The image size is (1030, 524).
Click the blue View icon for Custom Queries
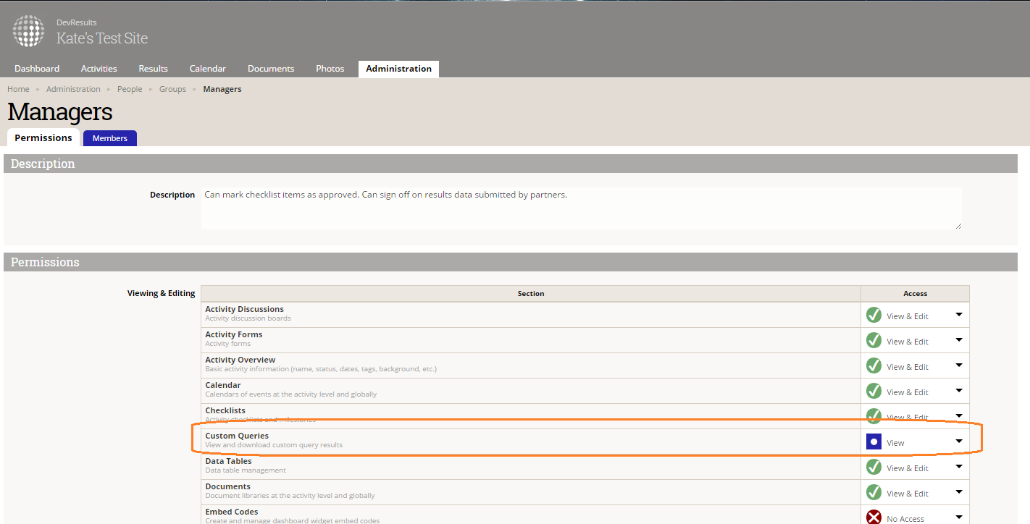point(874,441)
